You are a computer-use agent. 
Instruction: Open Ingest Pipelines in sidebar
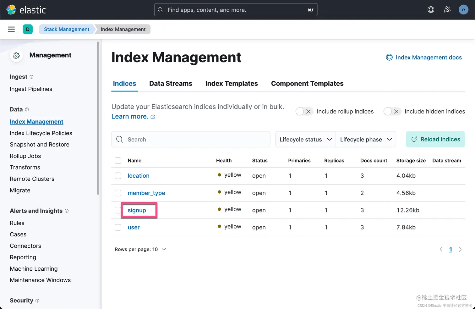(x=31, y=89)
